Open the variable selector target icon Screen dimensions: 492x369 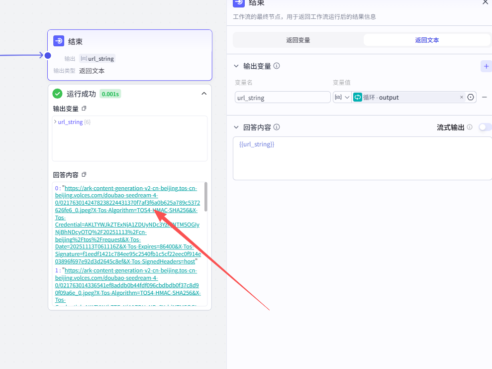(471, 98)
